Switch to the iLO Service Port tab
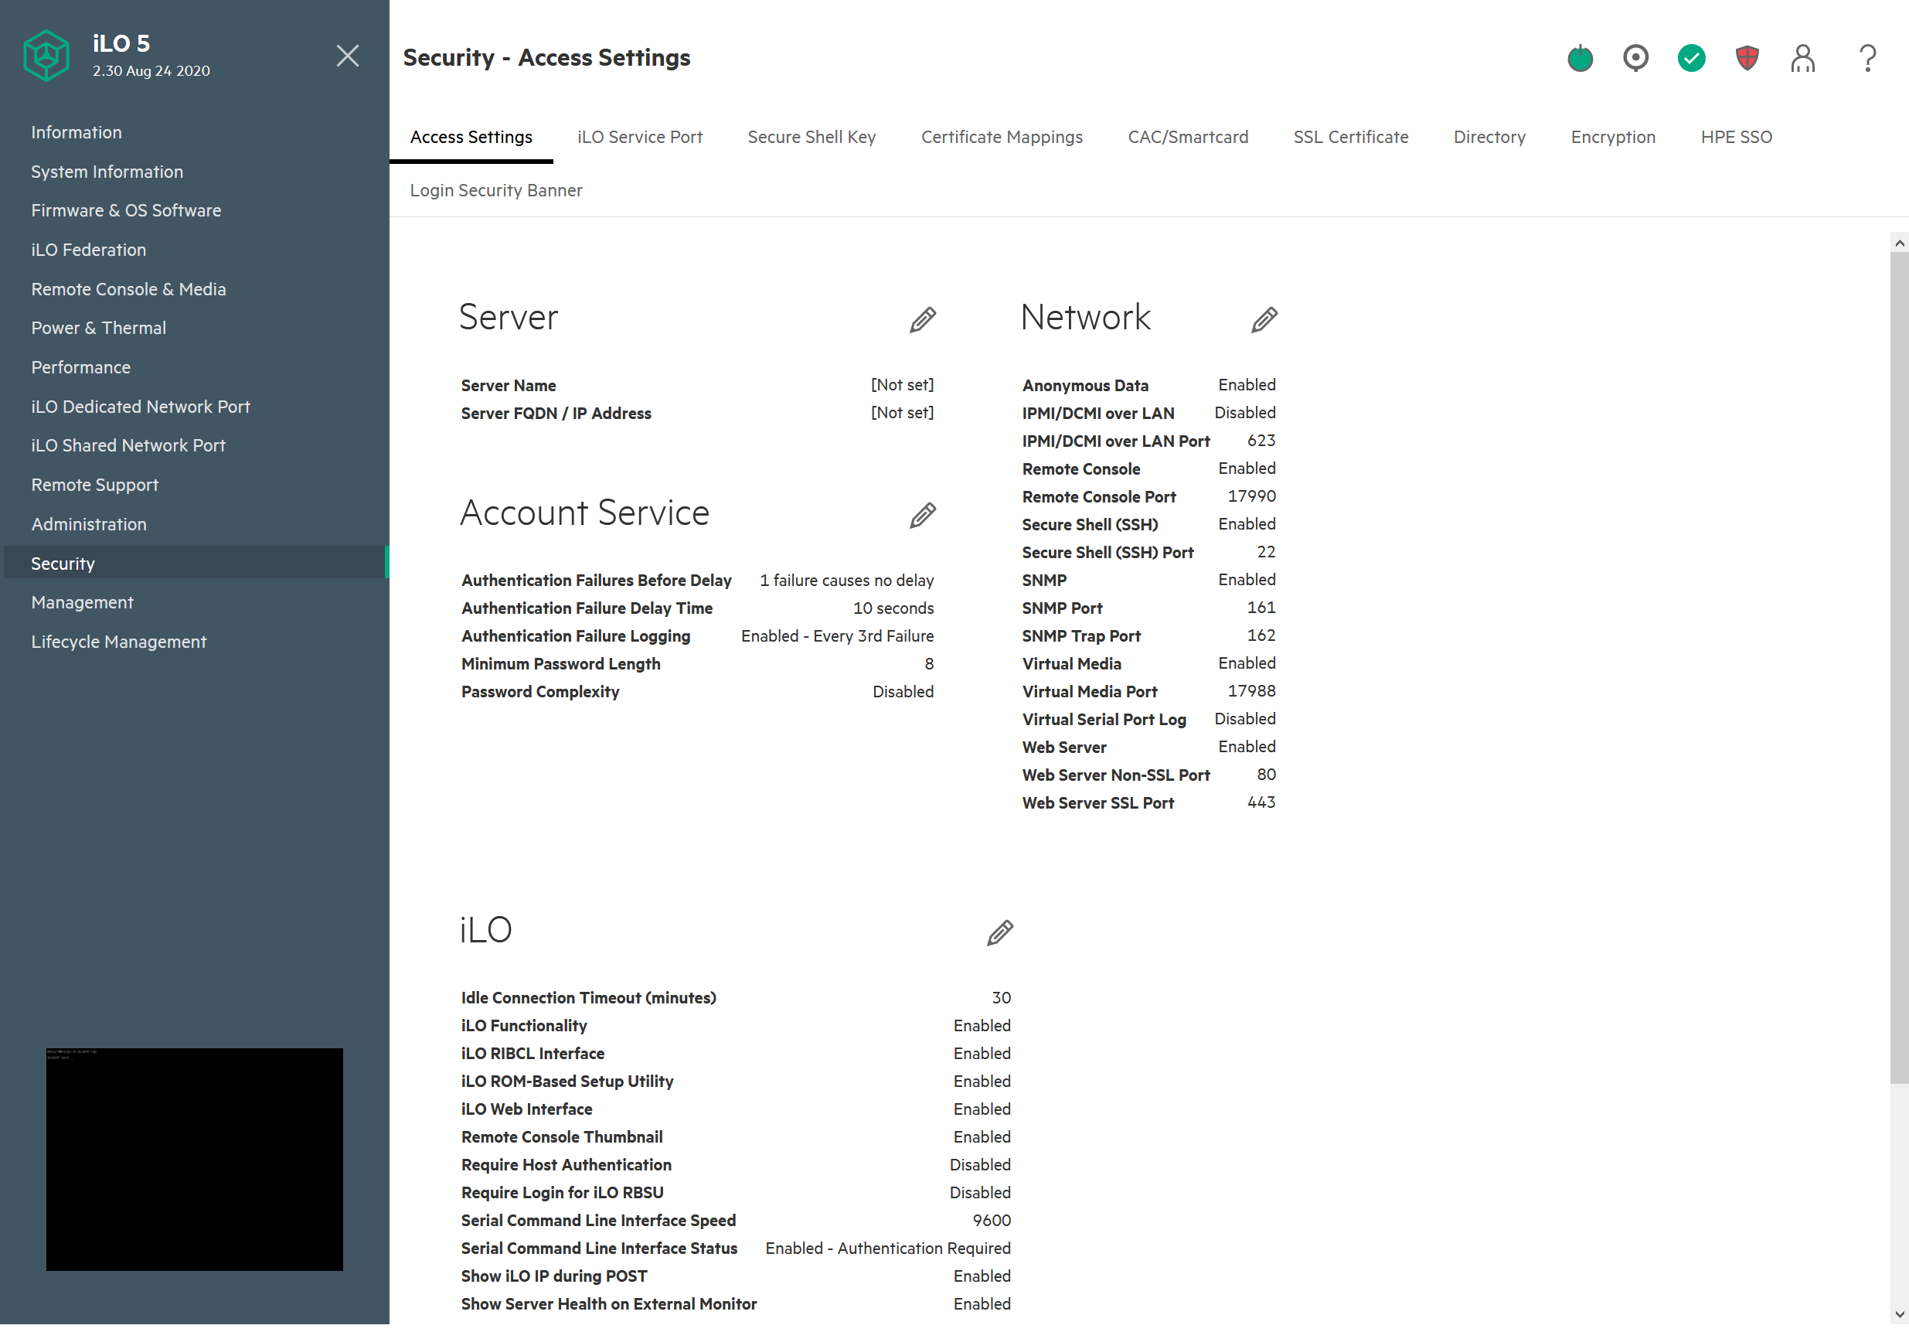 click(639, 137)
